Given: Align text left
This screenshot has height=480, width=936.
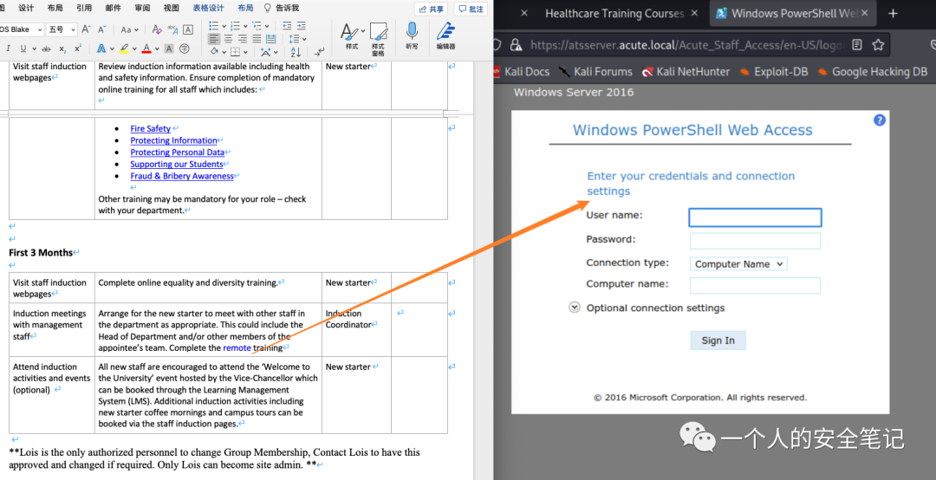Looking at the screenshot, I should 214,39.
